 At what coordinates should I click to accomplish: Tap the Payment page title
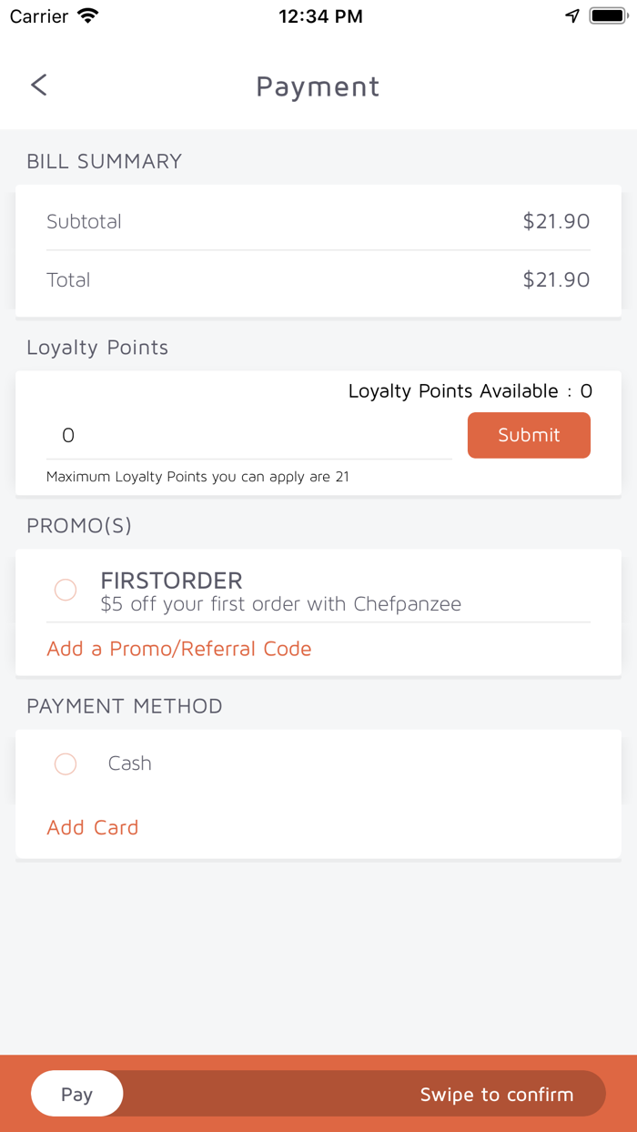(x=318, y=86)
